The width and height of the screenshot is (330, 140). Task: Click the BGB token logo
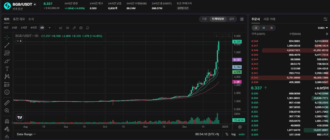coord(7,6)
